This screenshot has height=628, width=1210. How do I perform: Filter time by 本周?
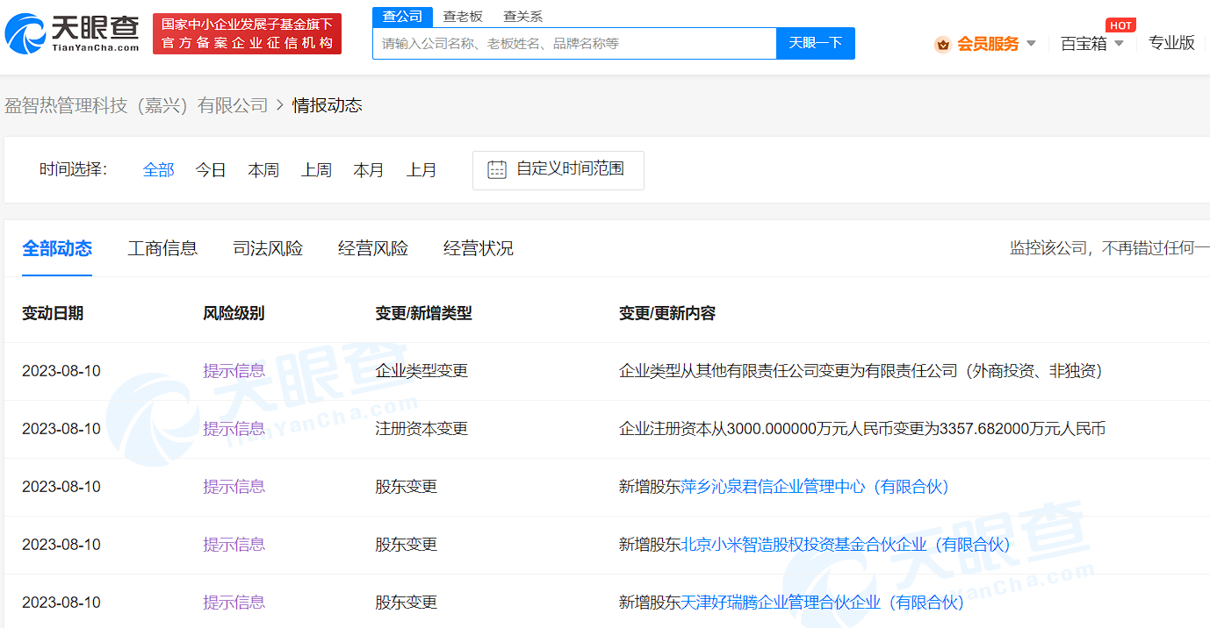(x=263, y=170)
